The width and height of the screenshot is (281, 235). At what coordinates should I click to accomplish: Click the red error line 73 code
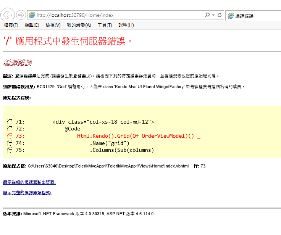tap(139, 136)
